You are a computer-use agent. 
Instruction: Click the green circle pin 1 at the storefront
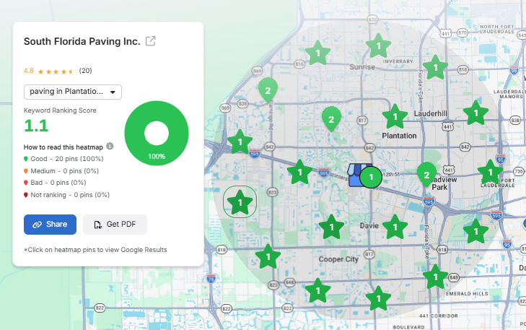click(x=371, y=177)
